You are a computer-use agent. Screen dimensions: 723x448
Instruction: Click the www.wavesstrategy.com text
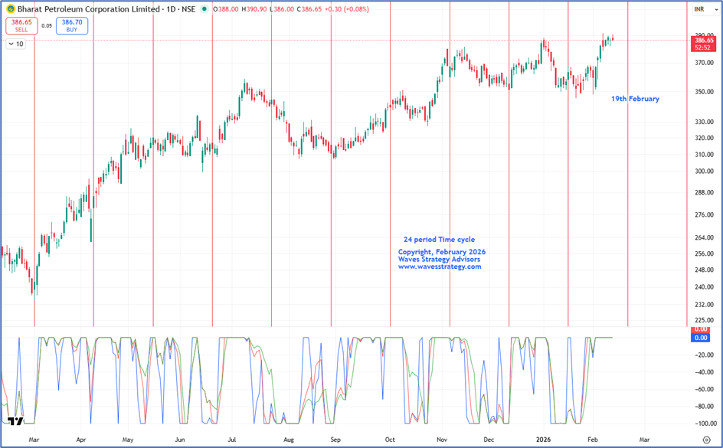[440, 267]
